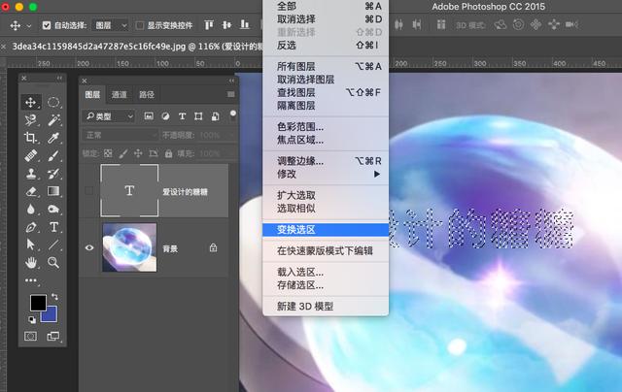622x392 pixels.
Task: Select the Eraser tool
Action: [30, 191]
